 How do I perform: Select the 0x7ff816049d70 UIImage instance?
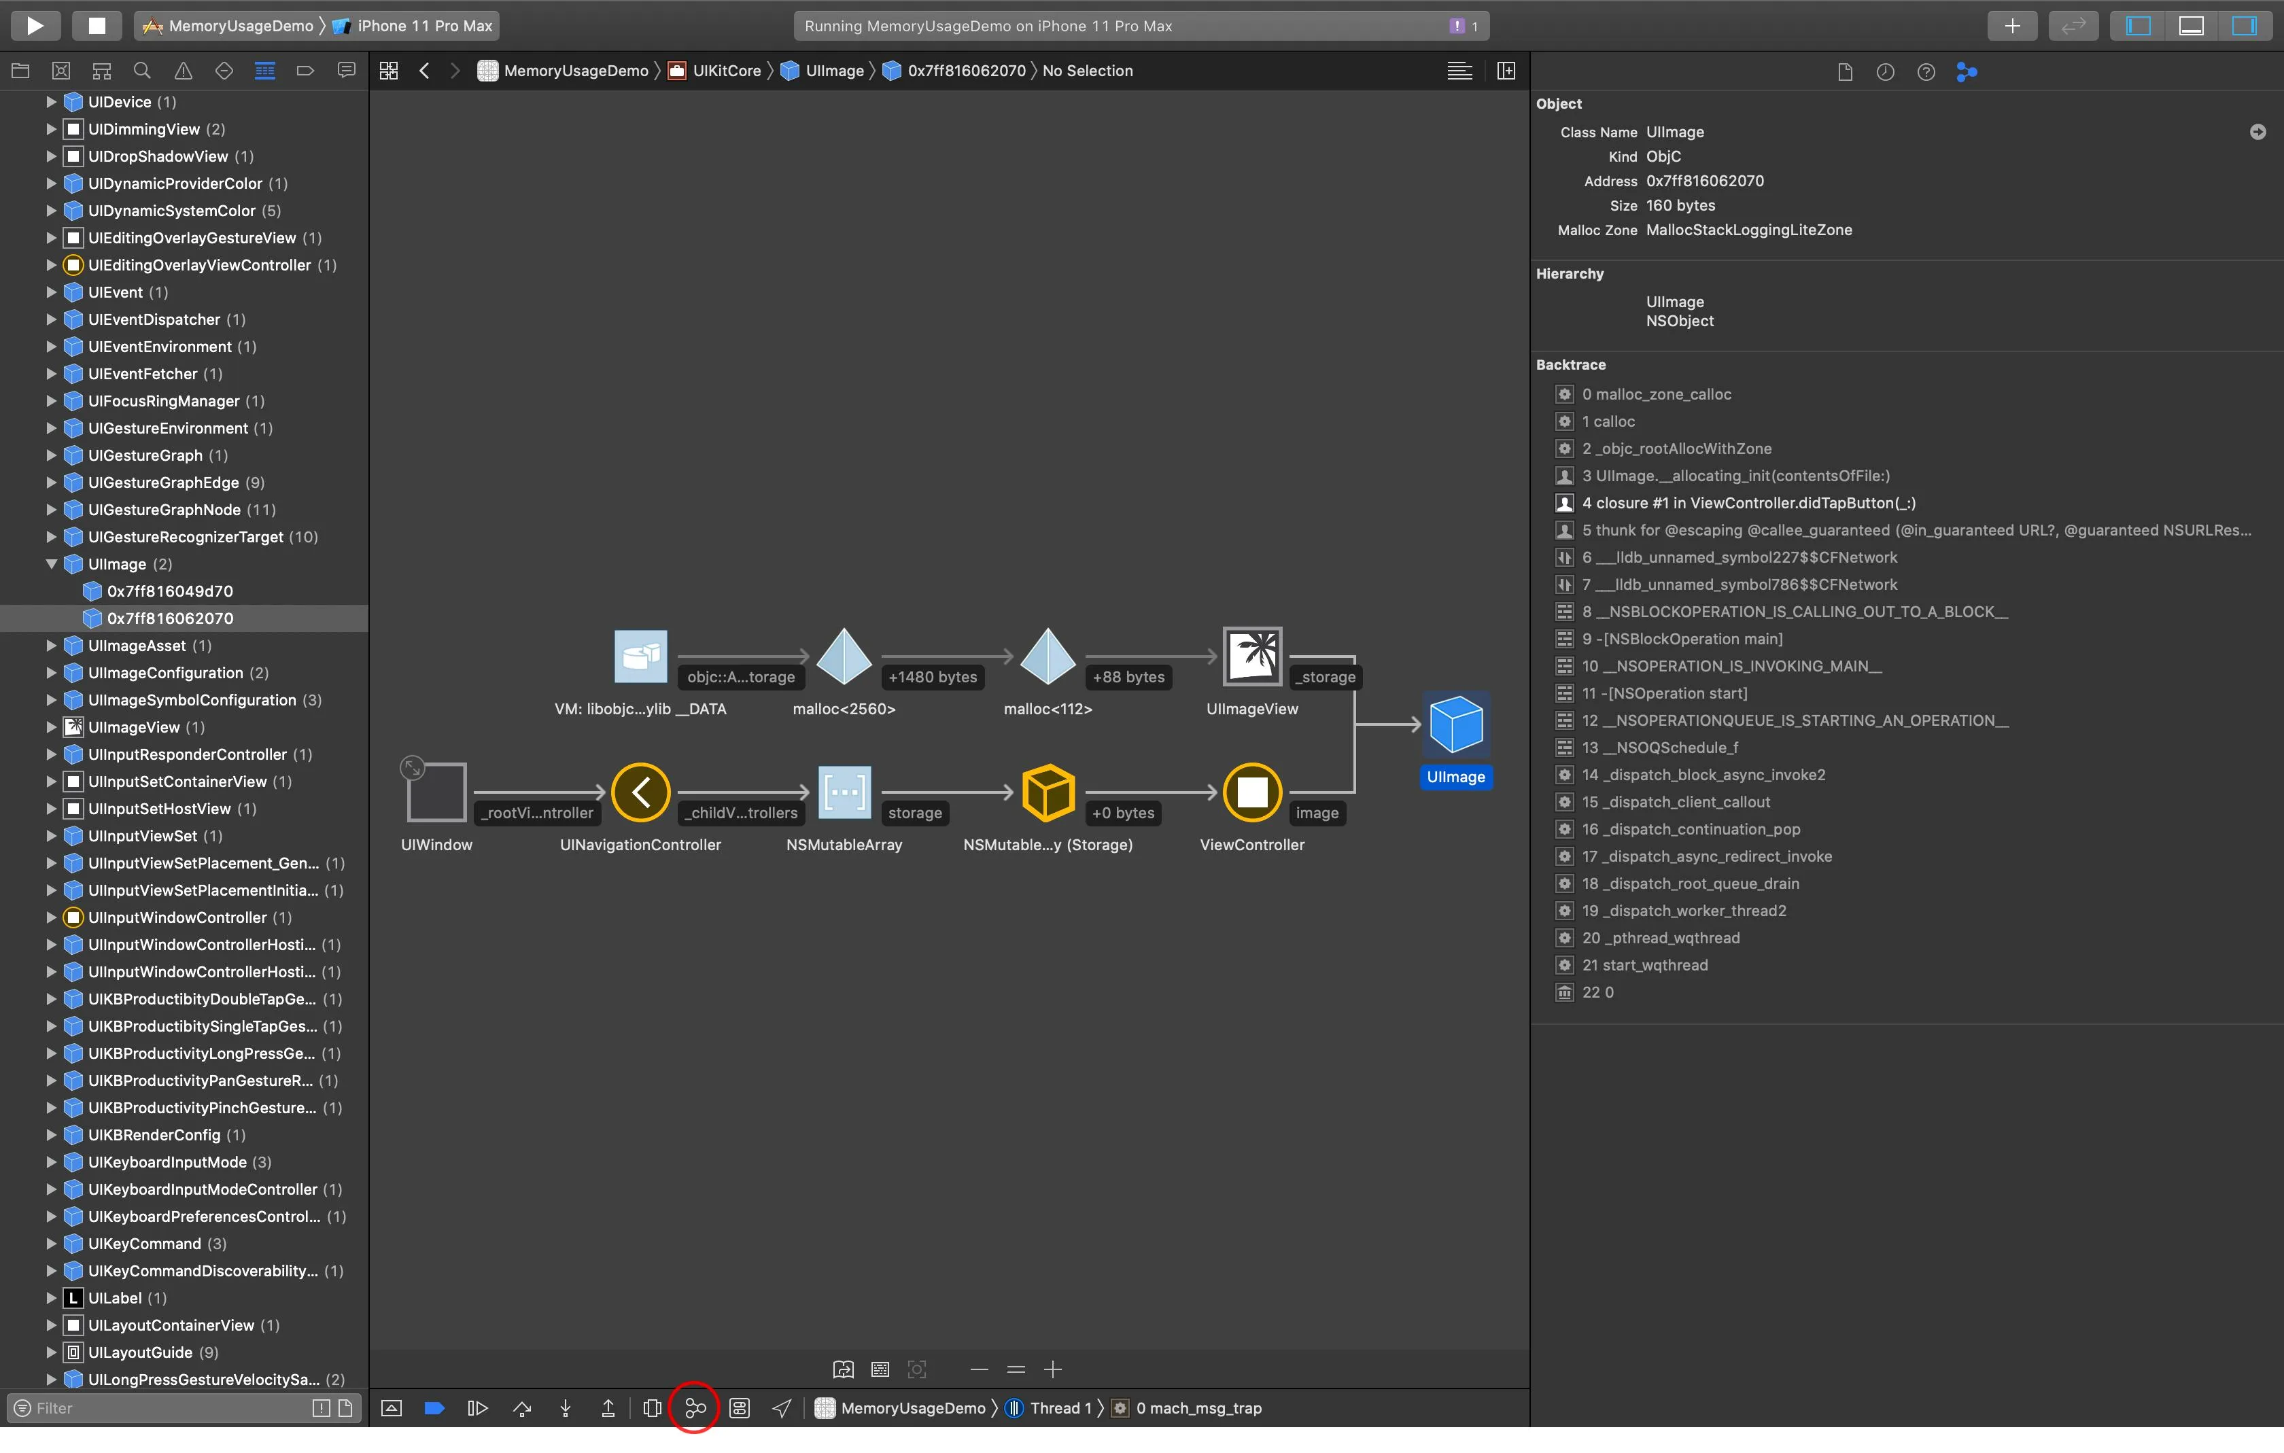170,591
